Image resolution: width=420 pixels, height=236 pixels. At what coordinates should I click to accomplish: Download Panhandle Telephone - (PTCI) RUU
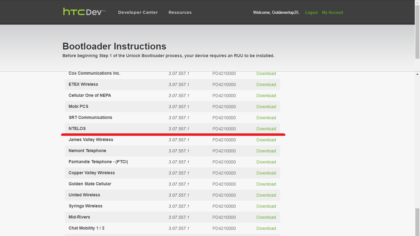(x=266, y=162)
